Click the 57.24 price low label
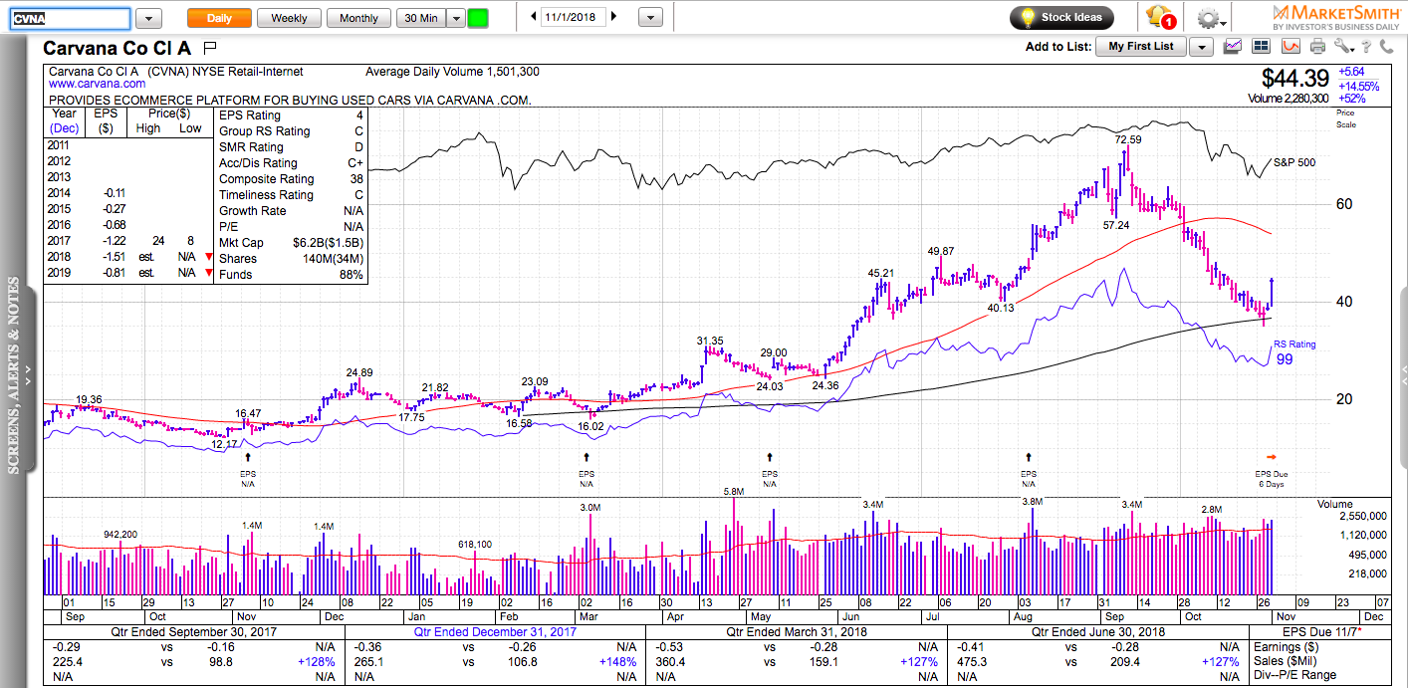 1116,226
